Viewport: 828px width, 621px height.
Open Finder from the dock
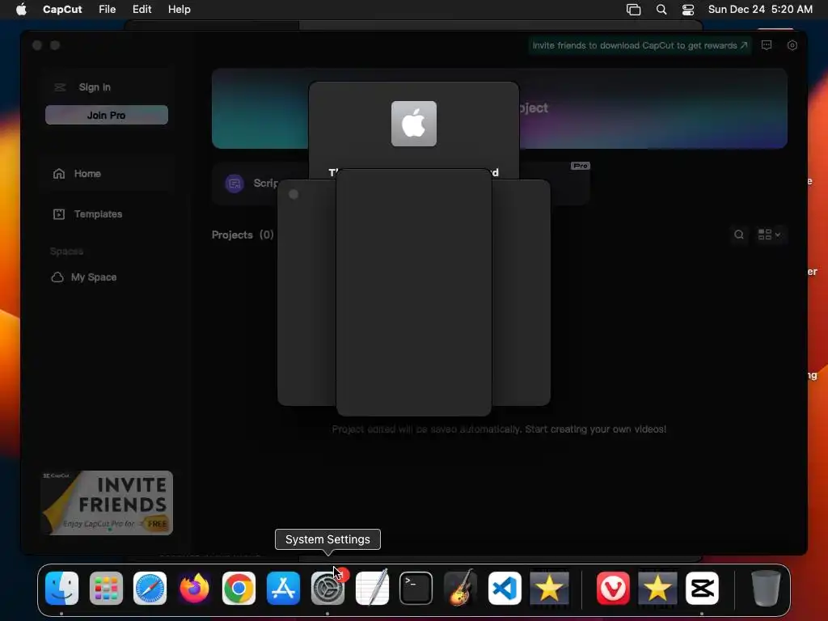click(61, 588)
